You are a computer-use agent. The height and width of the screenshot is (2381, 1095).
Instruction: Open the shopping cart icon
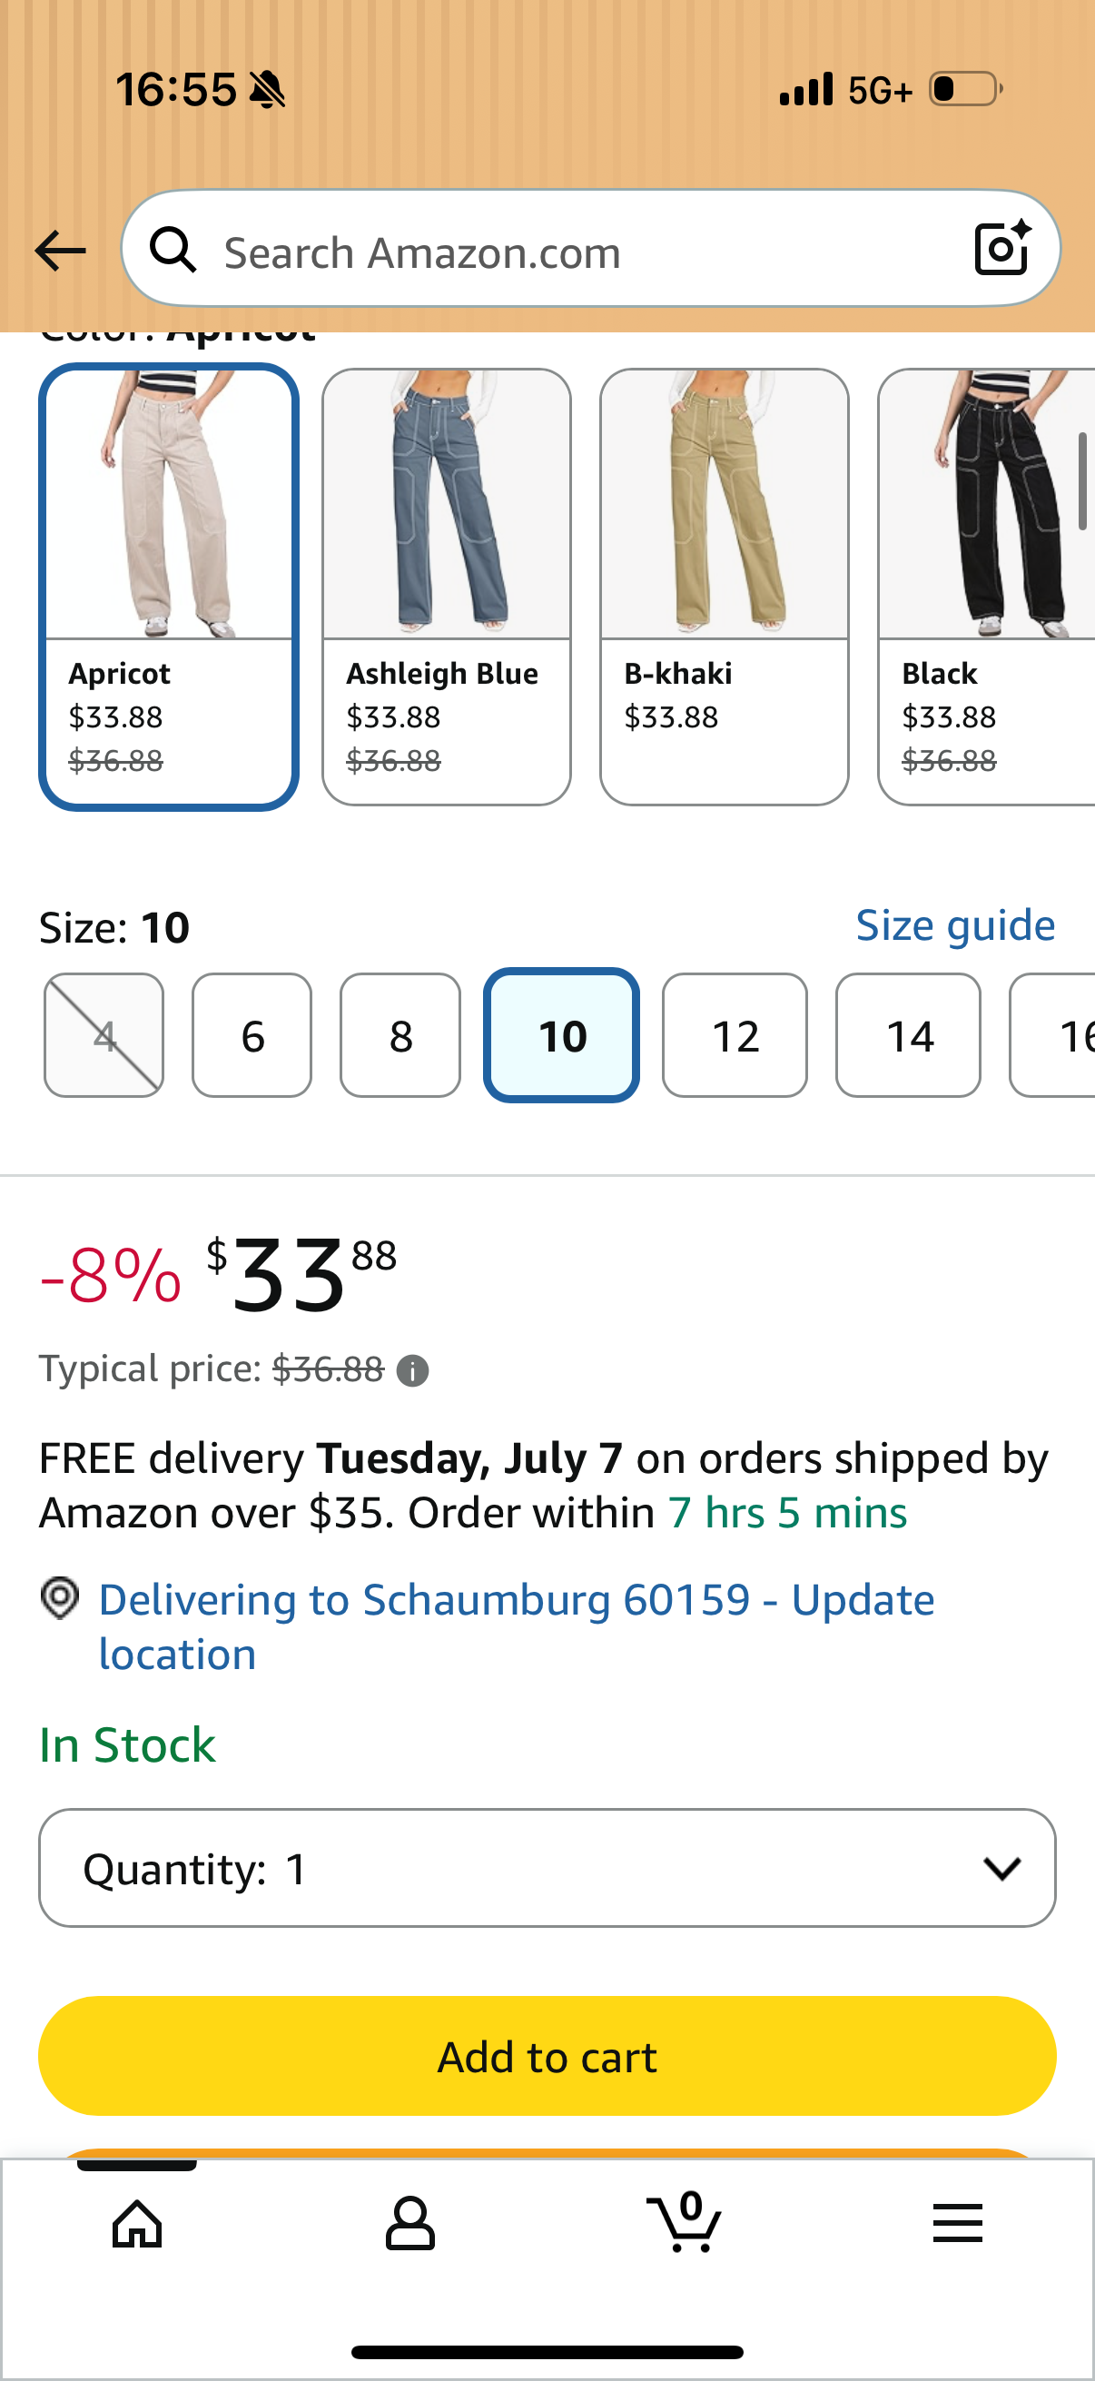[685, 2221]
